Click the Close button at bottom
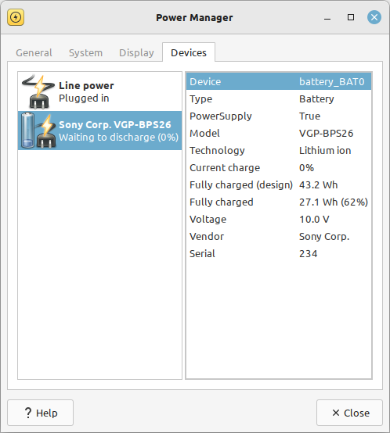The width and height of the screenshot is (390, 433). tap(349, 413)
